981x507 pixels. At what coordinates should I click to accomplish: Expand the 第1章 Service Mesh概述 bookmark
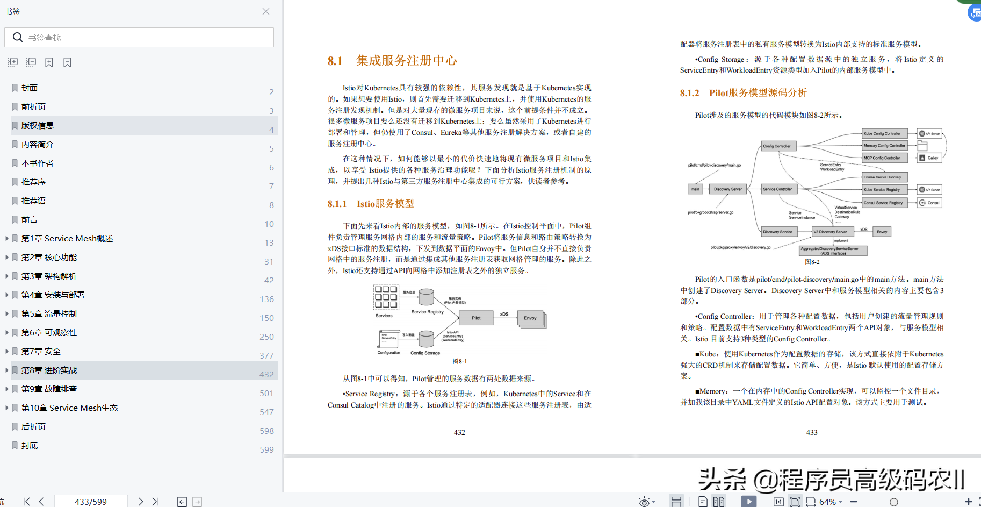6,238
